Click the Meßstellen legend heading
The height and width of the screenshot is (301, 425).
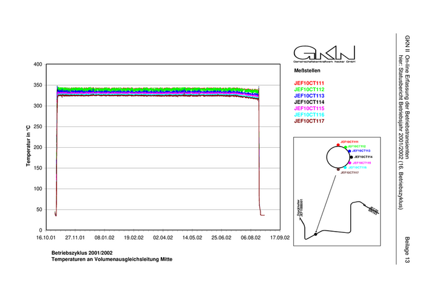pyautogui.click(x=307, y=71)
